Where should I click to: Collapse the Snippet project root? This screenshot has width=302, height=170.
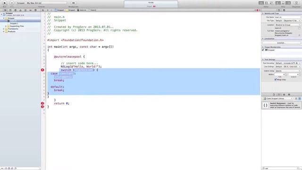click(1, 14)
